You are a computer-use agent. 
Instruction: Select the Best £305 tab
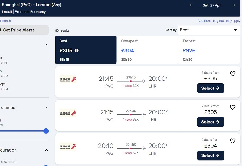tap(86, 50)
